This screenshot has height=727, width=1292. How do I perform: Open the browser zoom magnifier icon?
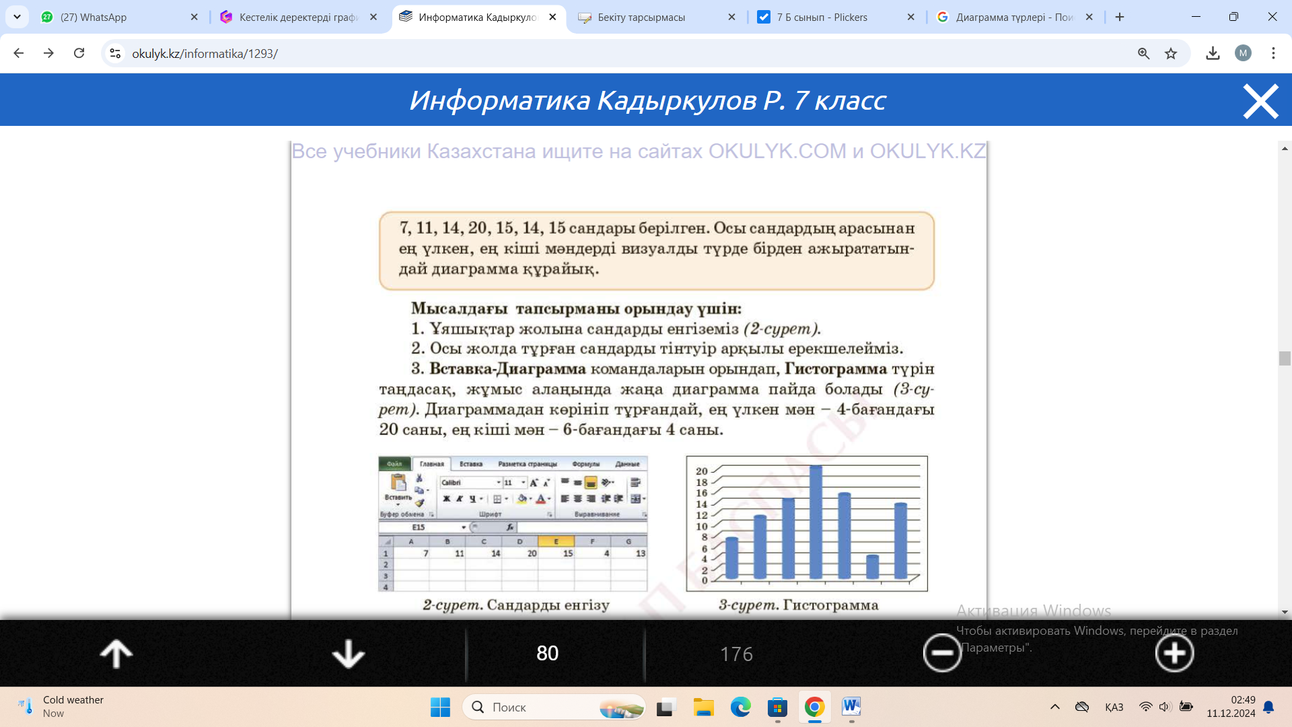(x=1143, y=53)
